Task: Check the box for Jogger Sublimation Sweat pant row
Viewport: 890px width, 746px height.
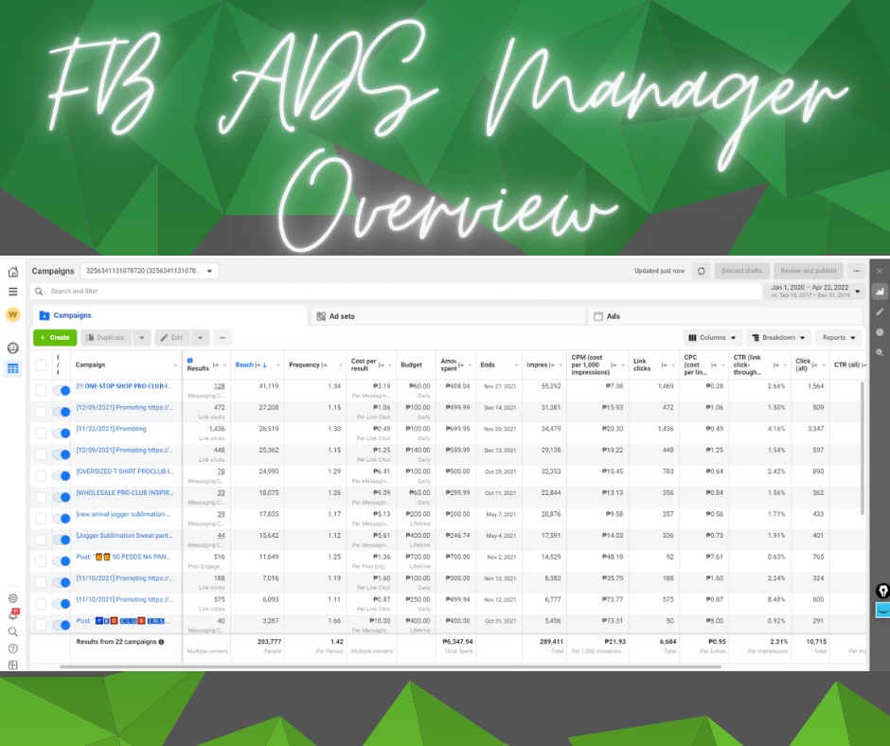Action: [41, 540]
